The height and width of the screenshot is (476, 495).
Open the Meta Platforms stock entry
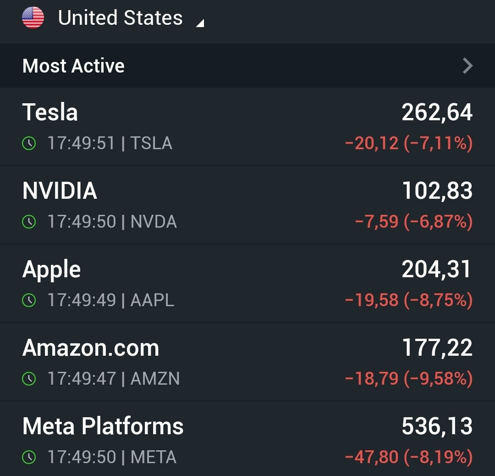click(247, 439)
